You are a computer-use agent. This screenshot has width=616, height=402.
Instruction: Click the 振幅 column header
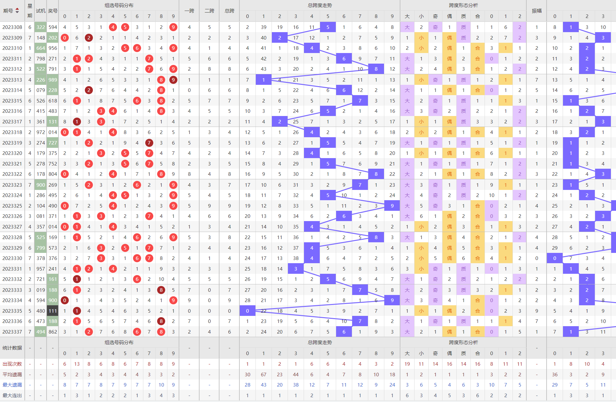coord(537,11)
